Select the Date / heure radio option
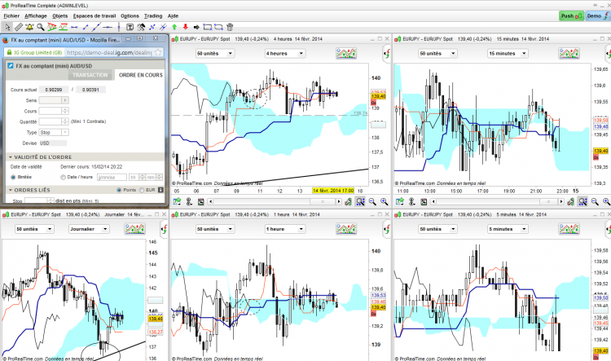The image size is (611, 361). (63, 177)
